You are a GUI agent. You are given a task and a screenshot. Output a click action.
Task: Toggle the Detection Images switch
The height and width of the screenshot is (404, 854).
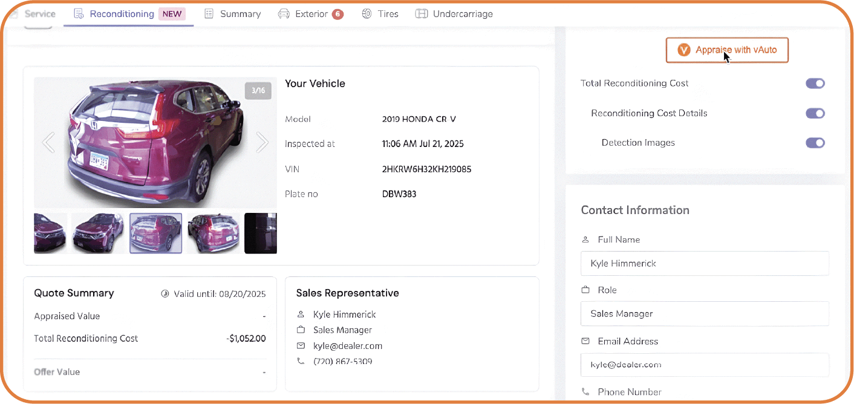[815, 143]
